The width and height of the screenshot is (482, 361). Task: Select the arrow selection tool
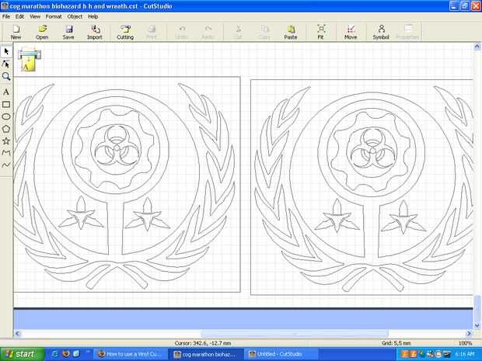tap(6, 51)
